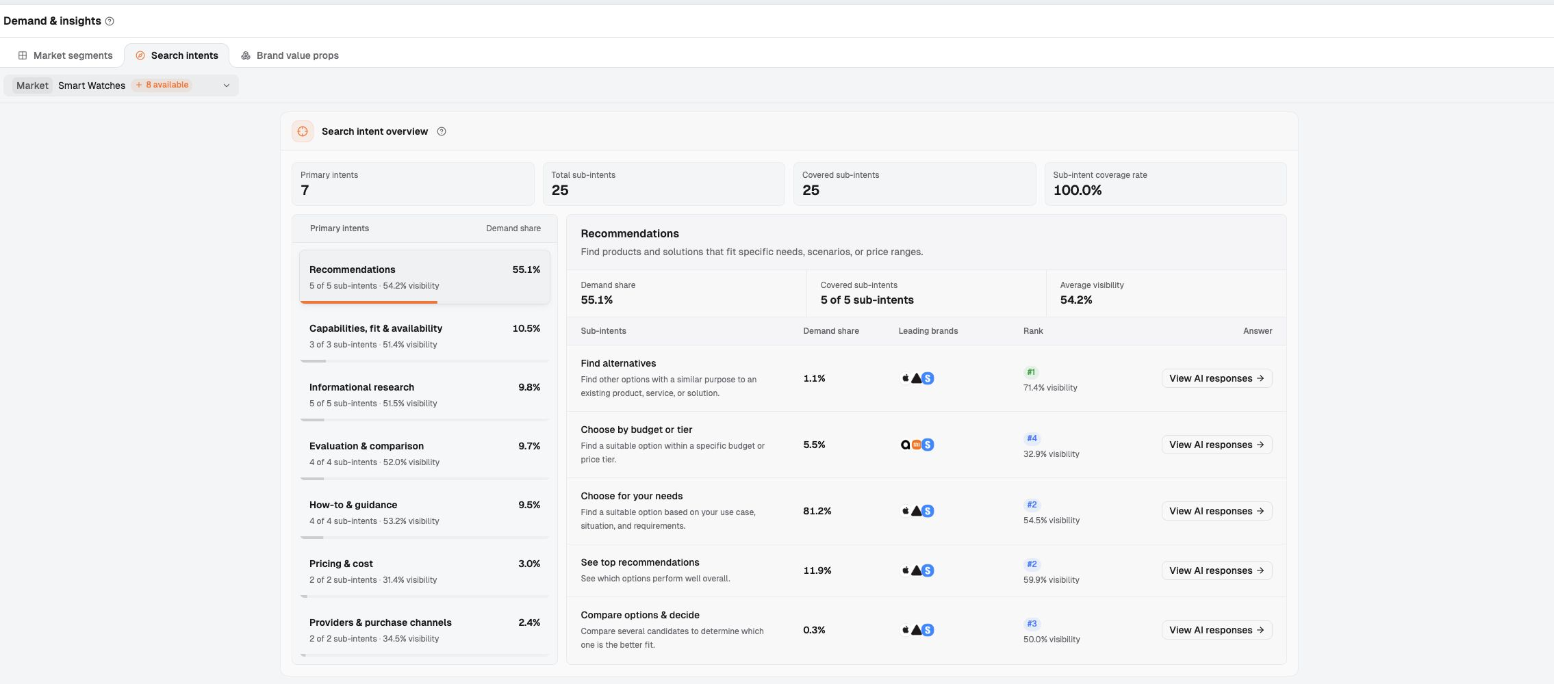The image size is (1554, 684).
Task: Click leading brands icons in Compare options row
Action: [917, 630]
